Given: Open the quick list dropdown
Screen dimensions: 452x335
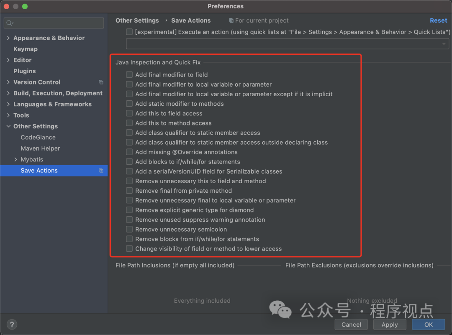Looking at the screenshot, I should tap(444, 44).
